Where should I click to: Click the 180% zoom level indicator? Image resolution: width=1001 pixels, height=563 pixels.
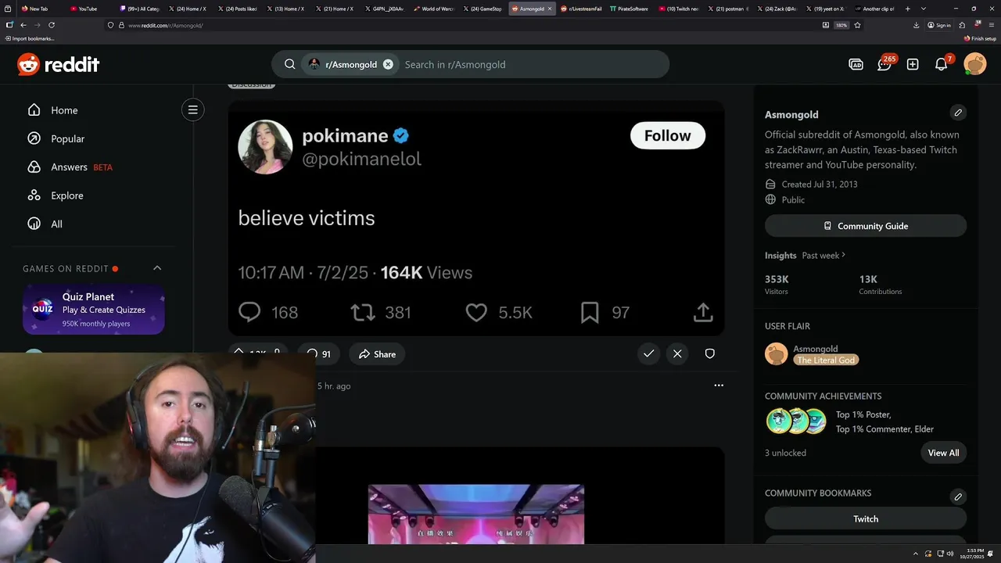pos(841,25)
